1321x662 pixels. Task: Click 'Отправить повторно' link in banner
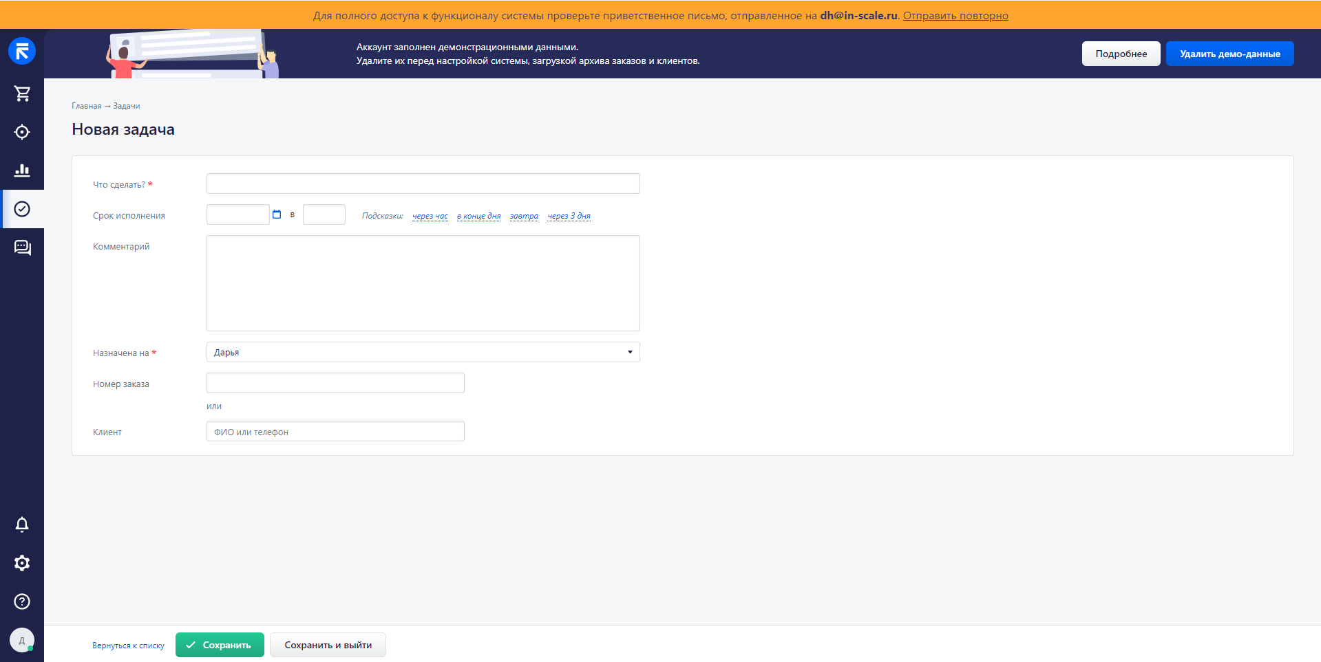click(955, 15)
